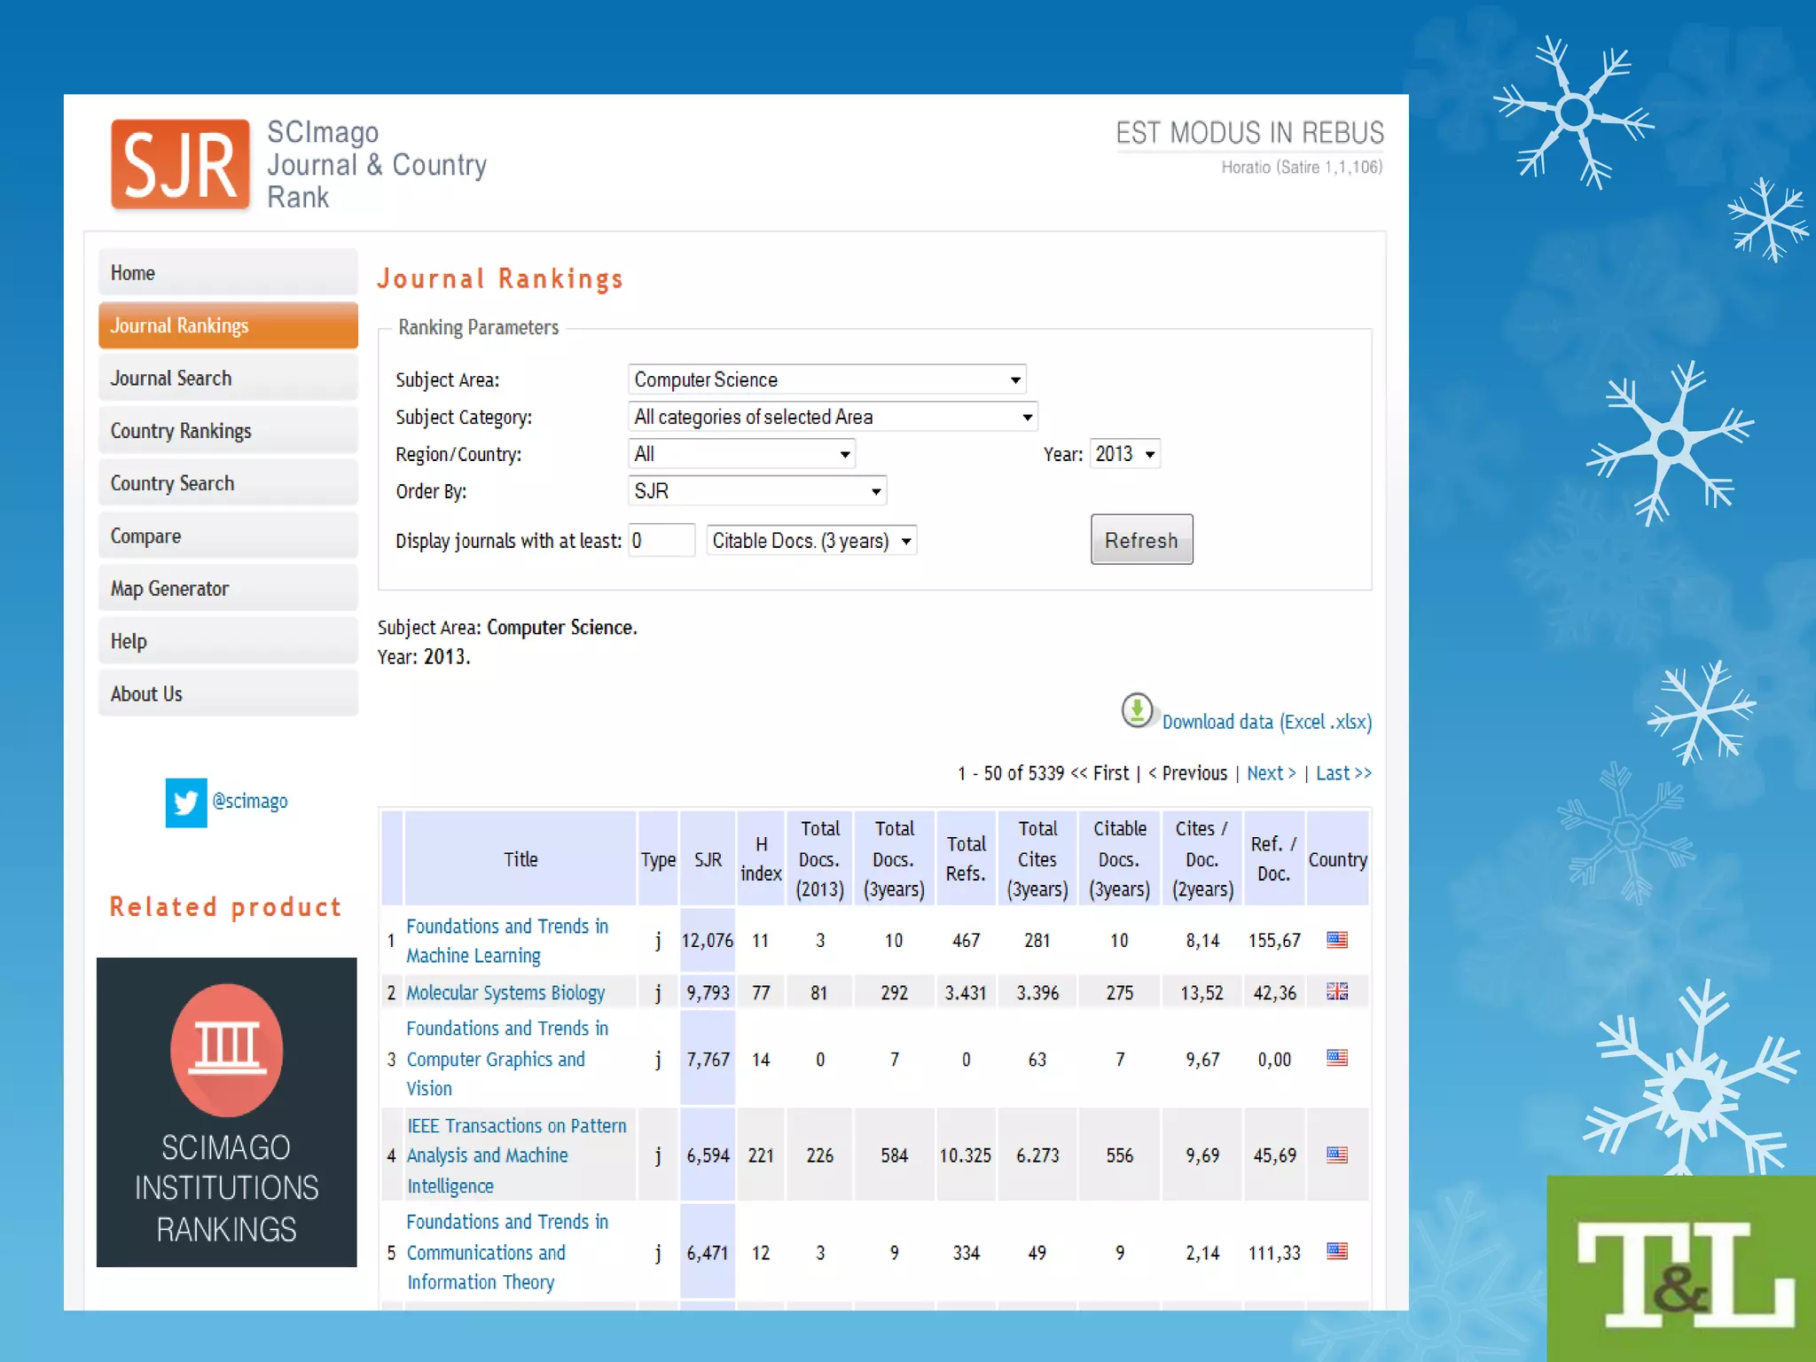Open Molecular Systems Biology journal link

(x=505, y=992)
